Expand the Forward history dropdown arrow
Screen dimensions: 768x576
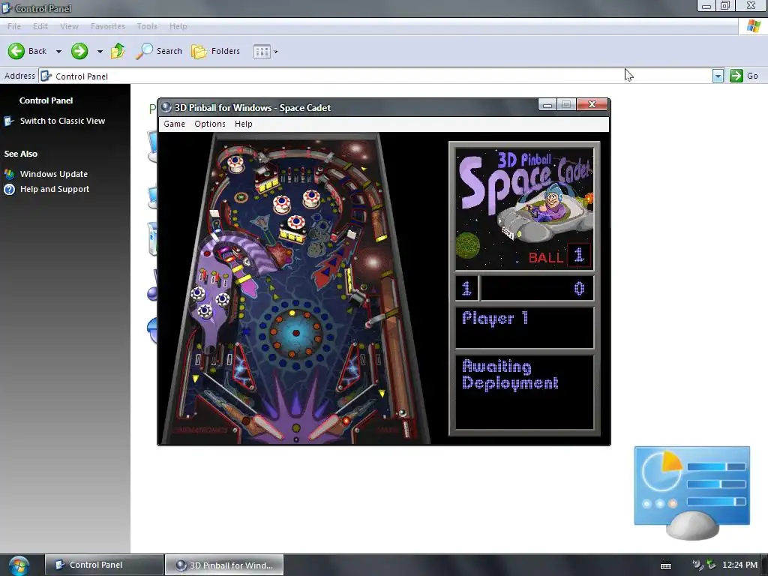(x=100, y=52)
